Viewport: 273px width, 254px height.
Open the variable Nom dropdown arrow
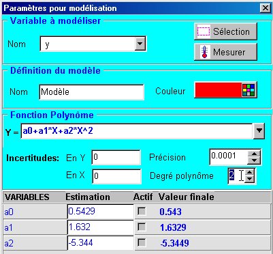pyautogui.click(x=140, y=44)
